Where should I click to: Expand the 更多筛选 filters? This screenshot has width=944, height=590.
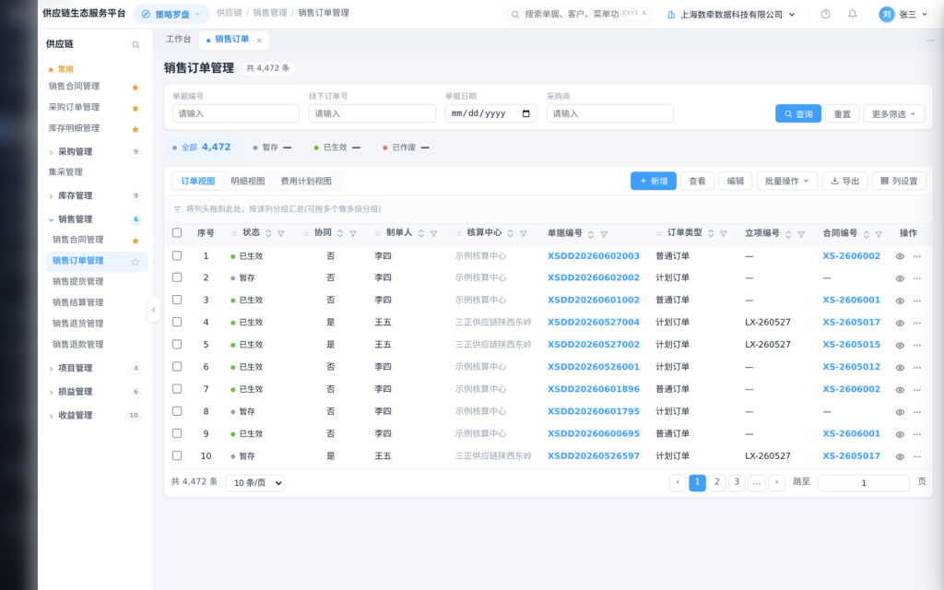pos(894,113)
